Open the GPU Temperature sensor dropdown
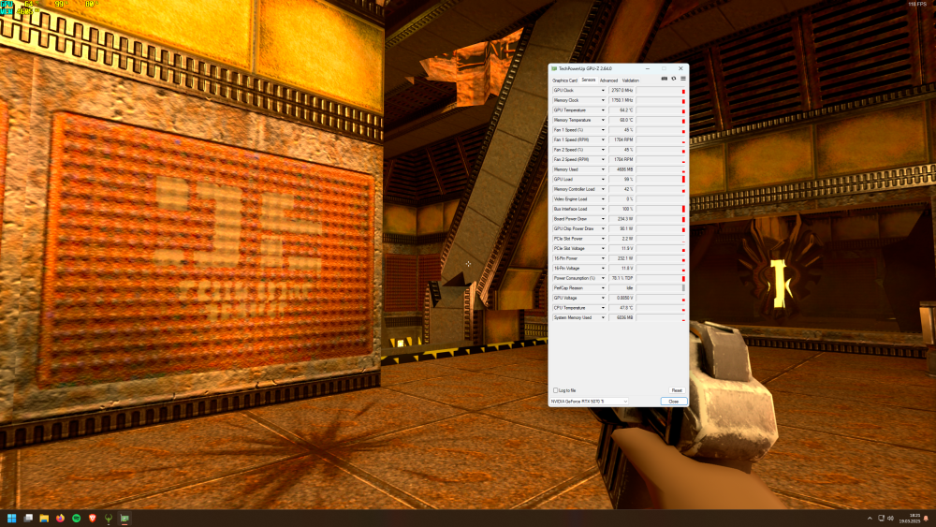Screen dimensions: 936x527 (x=603, y=110)
